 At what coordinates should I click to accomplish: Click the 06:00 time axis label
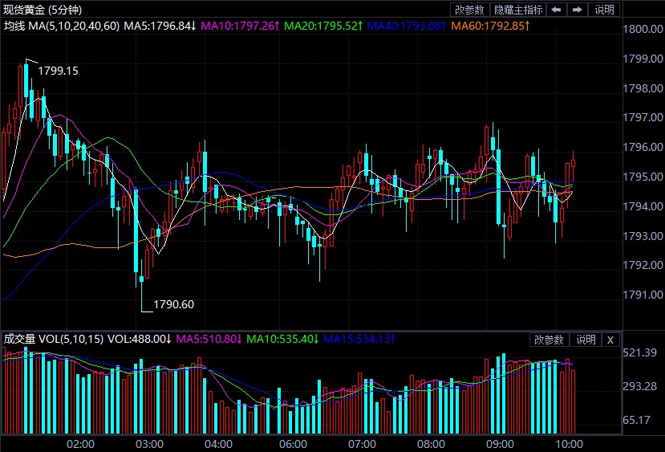tap(293, 444)
